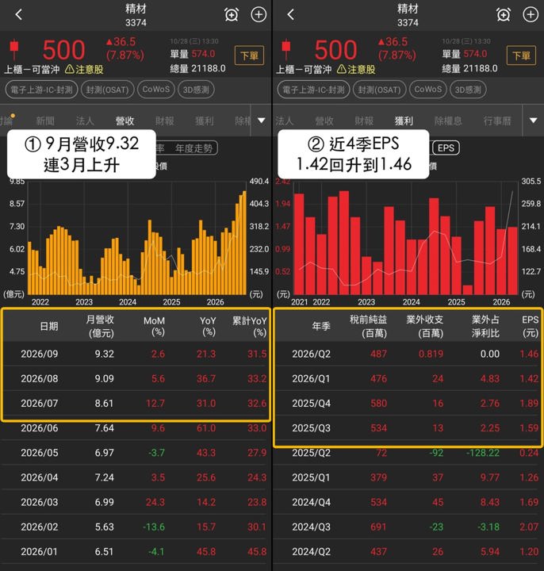Tap 2026/04 revenue row
Viewport: 544px width, 571px height.
click(x=136, y=477)
